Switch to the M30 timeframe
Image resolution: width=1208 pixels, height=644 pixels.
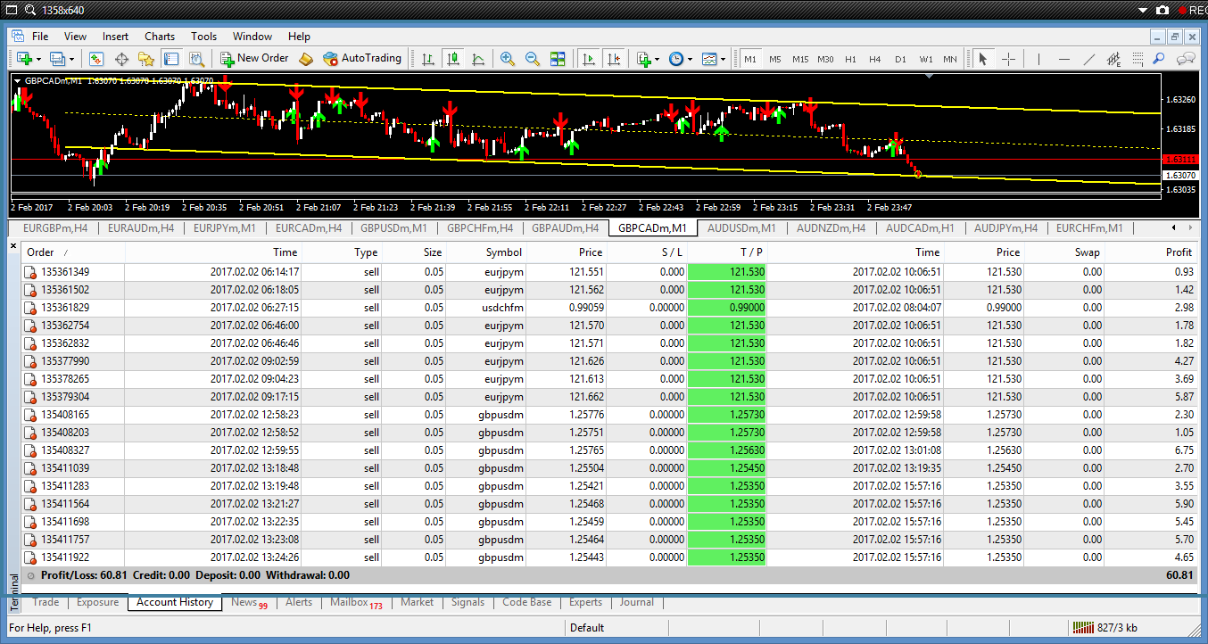tap(825, 59)
